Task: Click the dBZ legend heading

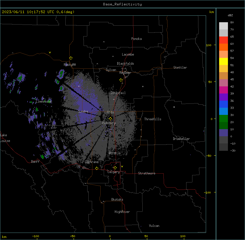Action: (x=230, y=15)
